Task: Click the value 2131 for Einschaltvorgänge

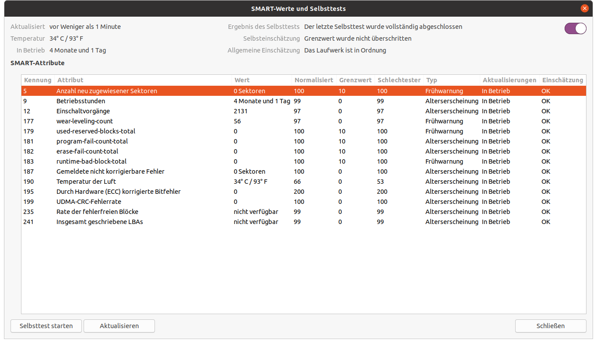Action: tap(241, 111)
